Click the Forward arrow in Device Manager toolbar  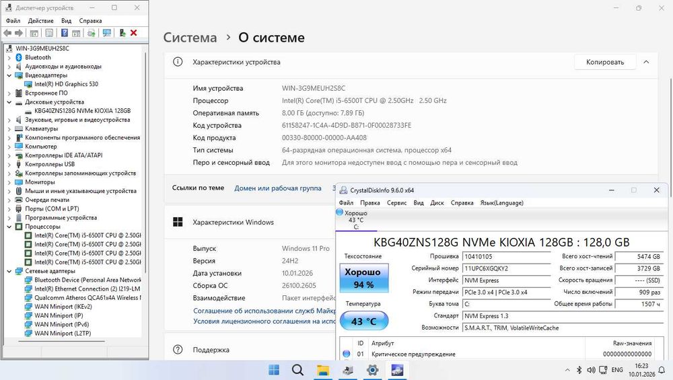(x=18, y=33)
